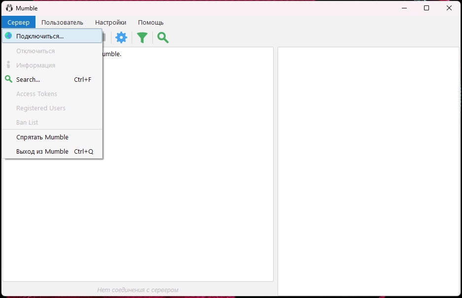462x298 pixels.
Task: Close the Mumble window
Action: [x=449, y=8]
